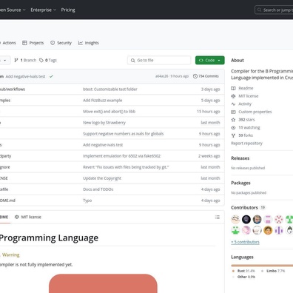Click the Limbo 7.7% language entry

pos(273,271)
